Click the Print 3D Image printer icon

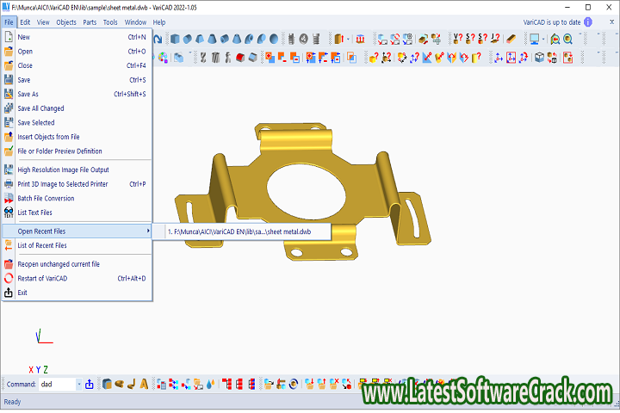click(9, 183)
